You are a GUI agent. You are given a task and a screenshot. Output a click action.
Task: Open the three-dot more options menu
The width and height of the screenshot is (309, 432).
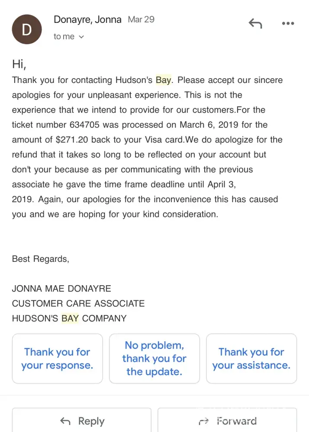tap(288, 24)
